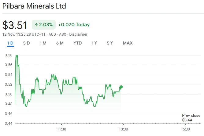Click the green current price dot on chart
204x136 pixels.
click(121, 87)
